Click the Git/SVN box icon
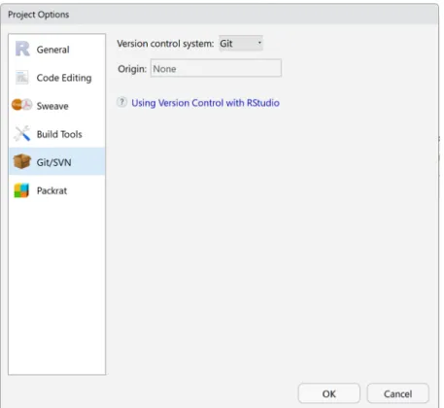444x408 pixels. pos(22,161)
